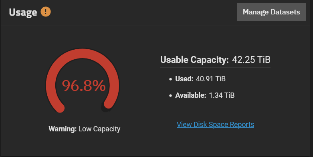Click the Usable Capacity label
313x157 pixels.
tap(194, 60)
